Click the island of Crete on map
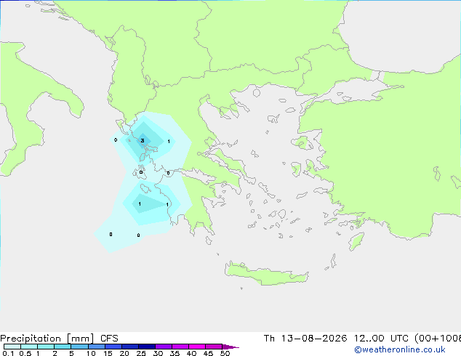Screen dimensions: 461x356 tap(266, 274)
